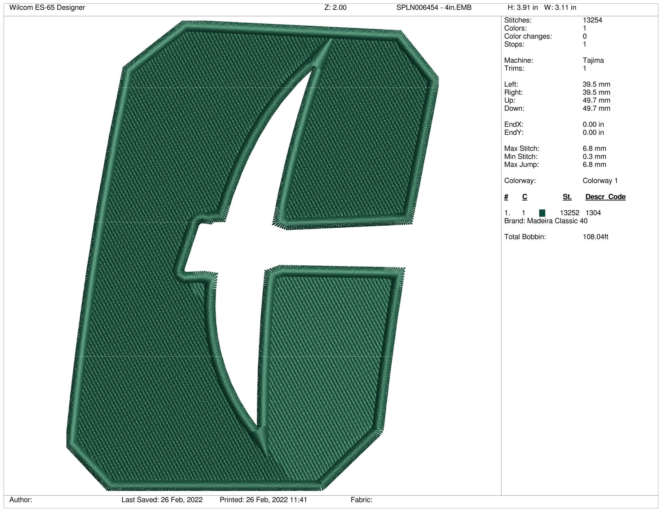Click 'Last Saved: 26 Feb, 2022' footer text
The width and height of the screenshot is (662, 512).
pyautogui.click(x=162, y=500)
